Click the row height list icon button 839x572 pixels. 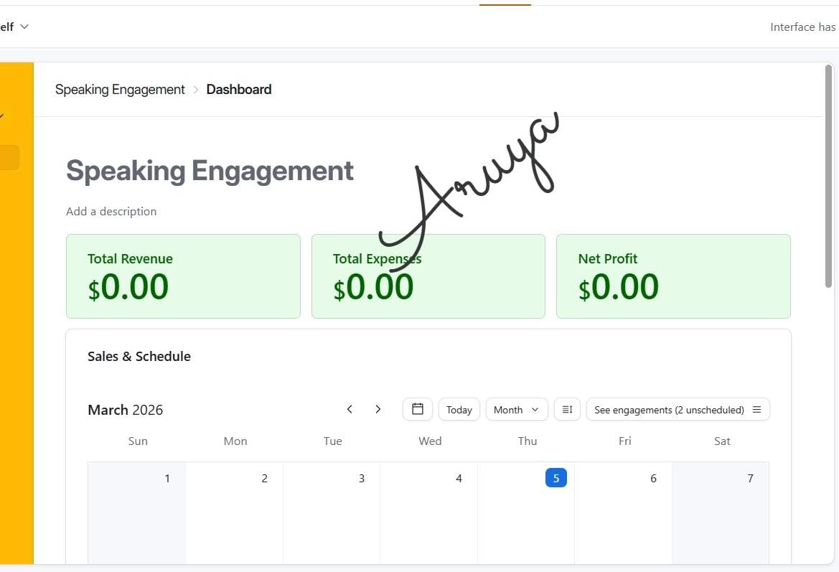point(567,409)
